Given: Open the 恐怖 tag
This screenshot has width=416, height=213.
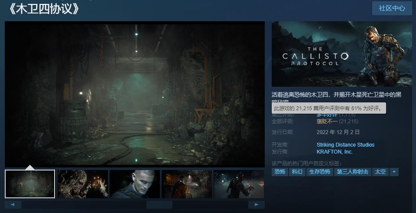Looking at the screenshot, I should 280,172.
